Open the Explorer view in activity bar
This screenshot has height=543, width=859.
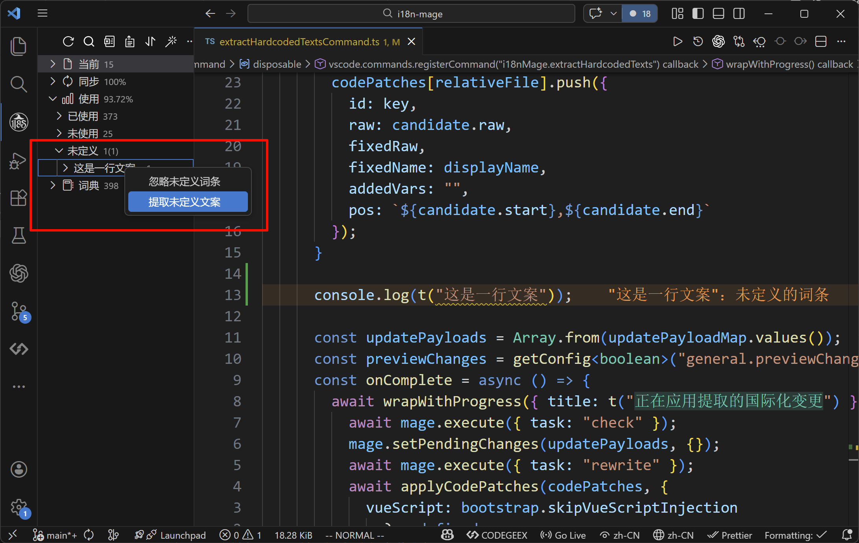point(18,46)
